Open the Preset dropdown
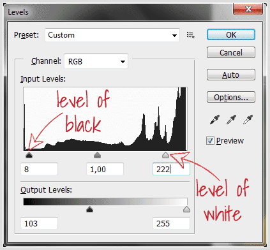 point(112,35)
